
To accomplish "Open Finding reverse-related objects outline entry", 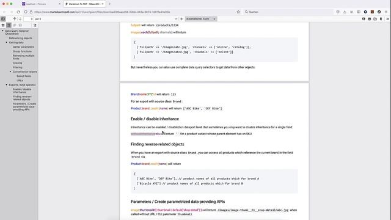I will point(22,98).
